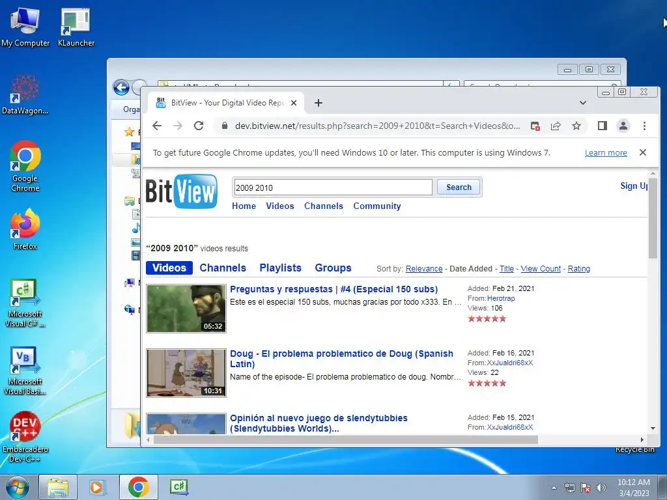Open Community navigation link
The image size is (667, 500).
[377, 206]
